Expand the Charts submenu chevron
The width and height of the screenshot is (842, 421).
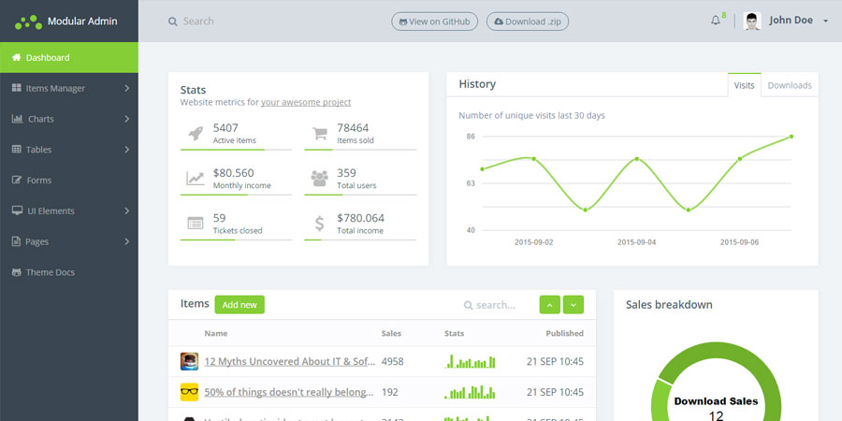(126, 119)
